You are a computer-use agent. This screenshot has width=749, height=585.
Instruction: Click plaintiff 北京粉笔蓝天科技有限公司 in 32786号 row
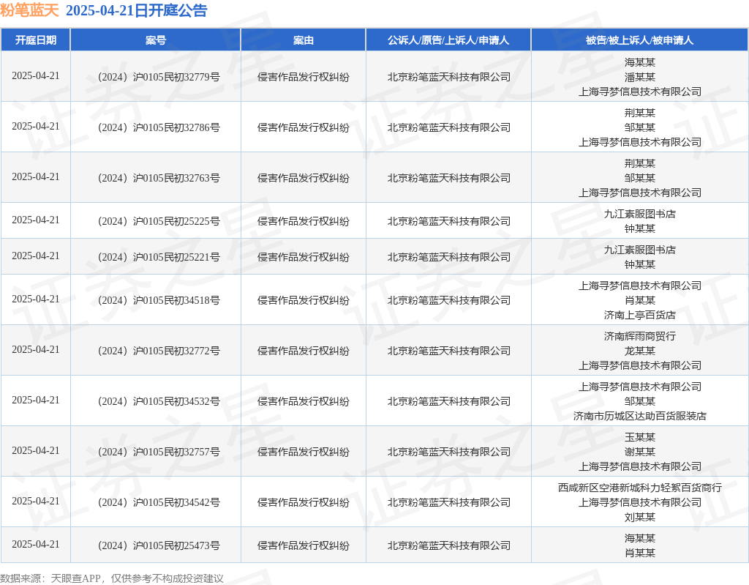[x=448, y=127]
